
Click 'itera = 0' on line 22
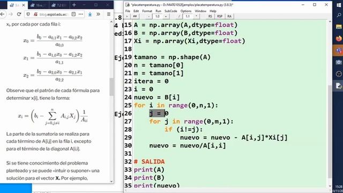[151, 81]
